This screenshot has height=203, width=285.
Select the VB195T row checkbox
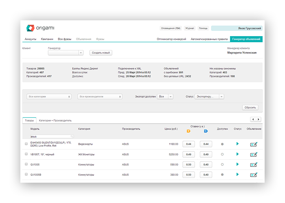pyautogui.click(x=26, y=154)
